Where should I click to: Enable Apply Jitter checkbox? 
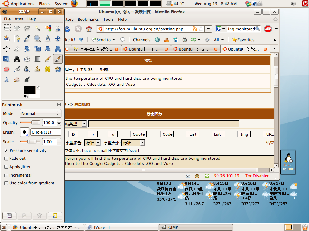pyautogui.click(x=6, y=167)
